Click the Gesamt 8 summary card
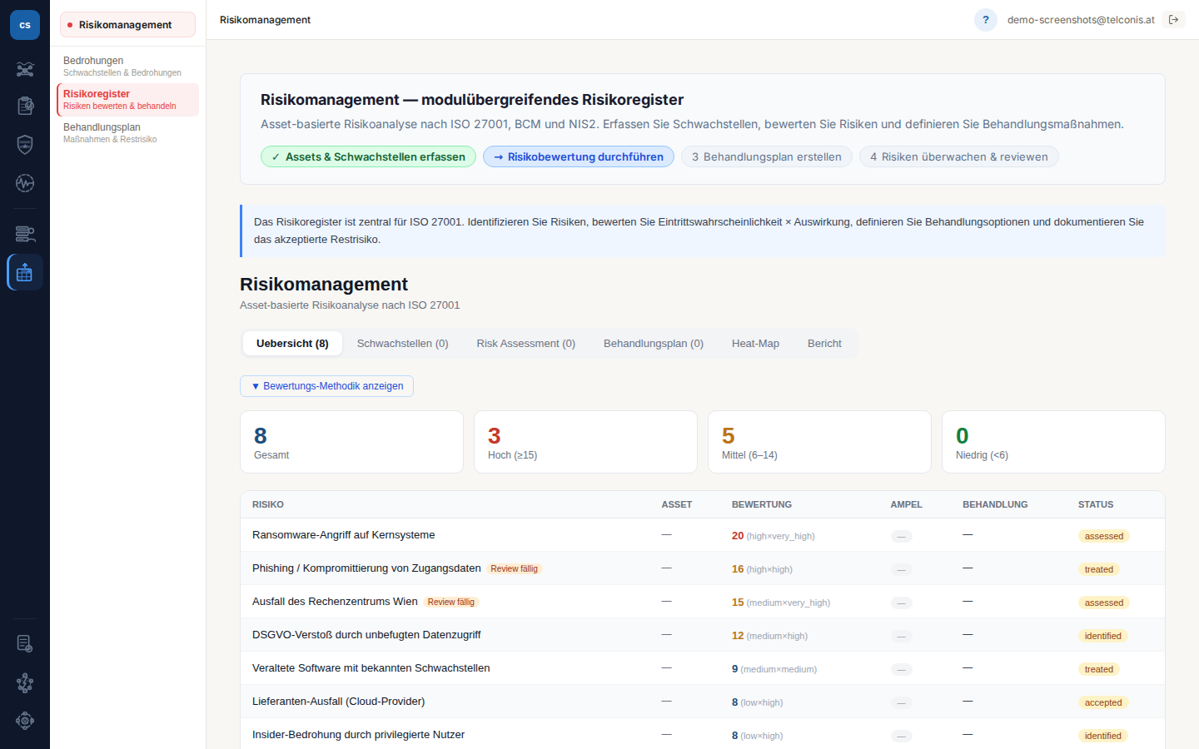 pos(351,442)
